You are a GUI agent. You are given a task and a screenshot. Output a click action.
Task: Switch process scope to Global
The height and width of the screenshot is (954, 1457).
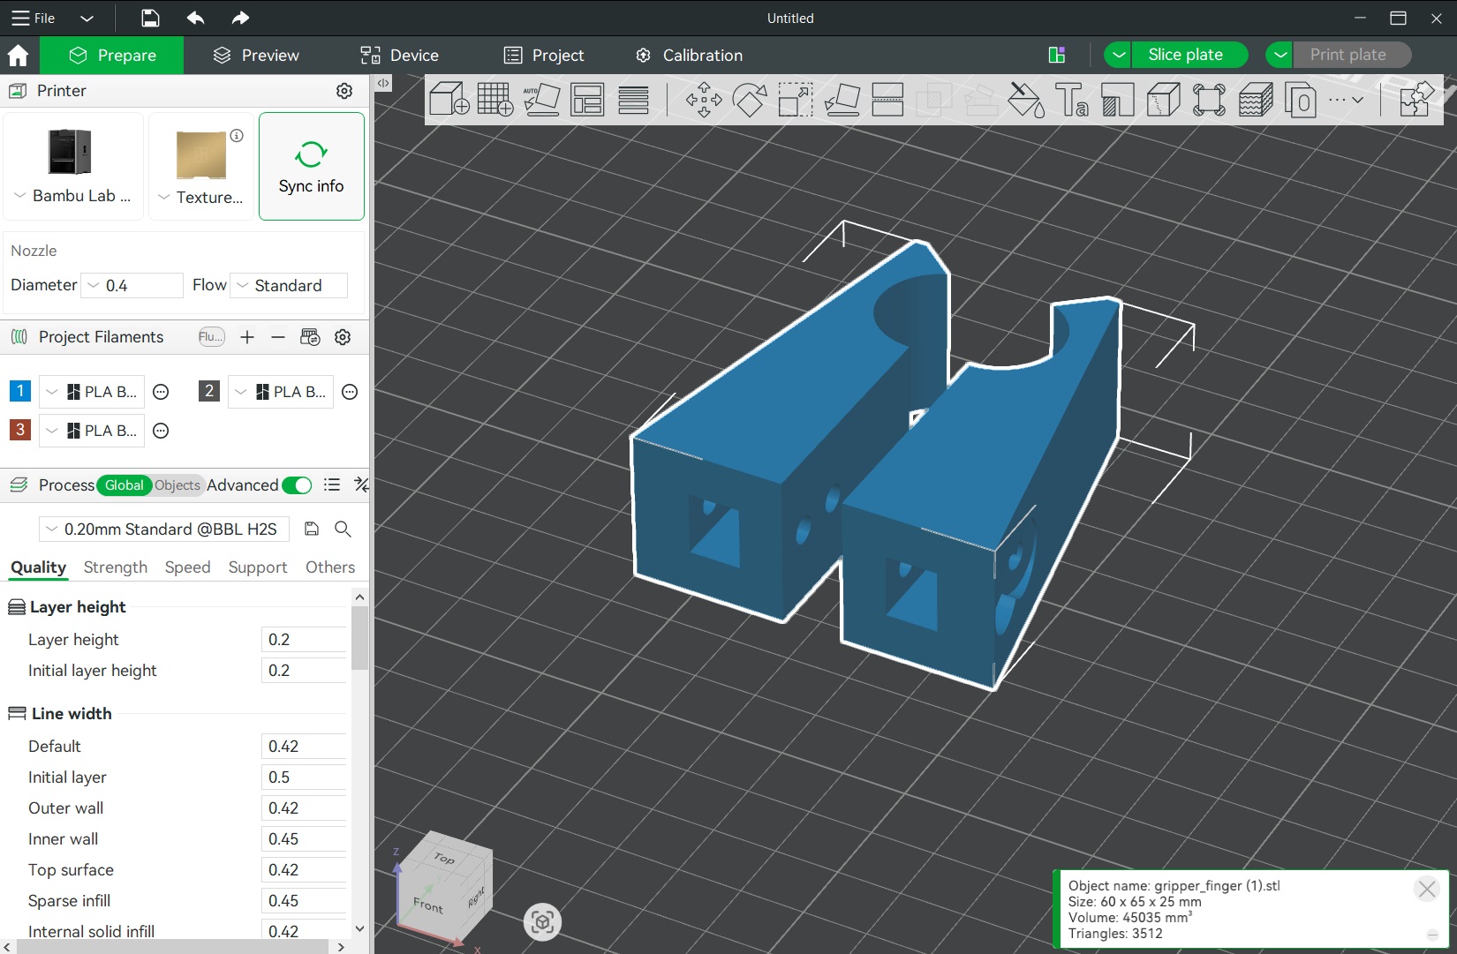click(124, 485)
